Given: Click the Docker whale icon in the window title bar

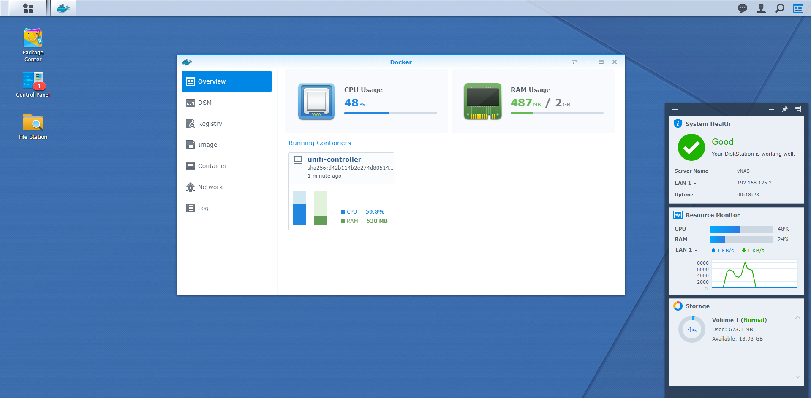Looking at the screenshot, I should pos(187,62).
